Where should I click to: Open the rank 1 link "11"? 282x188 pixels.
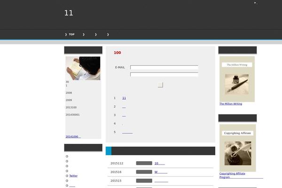click(x=124, y=98)
